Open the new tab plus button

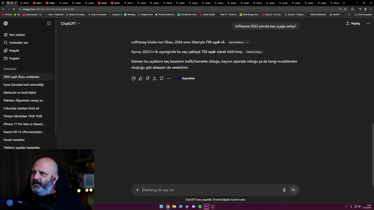point(344,3)
